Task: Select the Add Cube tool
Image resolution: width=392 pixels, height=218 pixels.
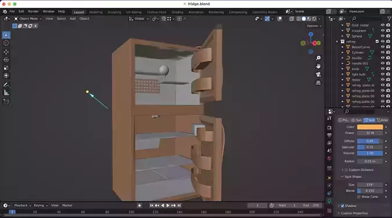Action: (x=6, y=101)
